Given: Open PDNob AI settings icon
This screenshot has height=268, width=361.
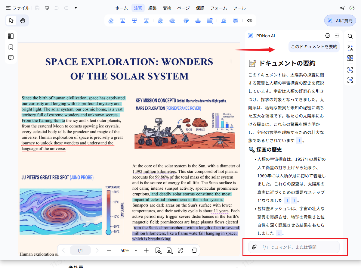Looking at the screenshot, I should click(x=328, y=36).
